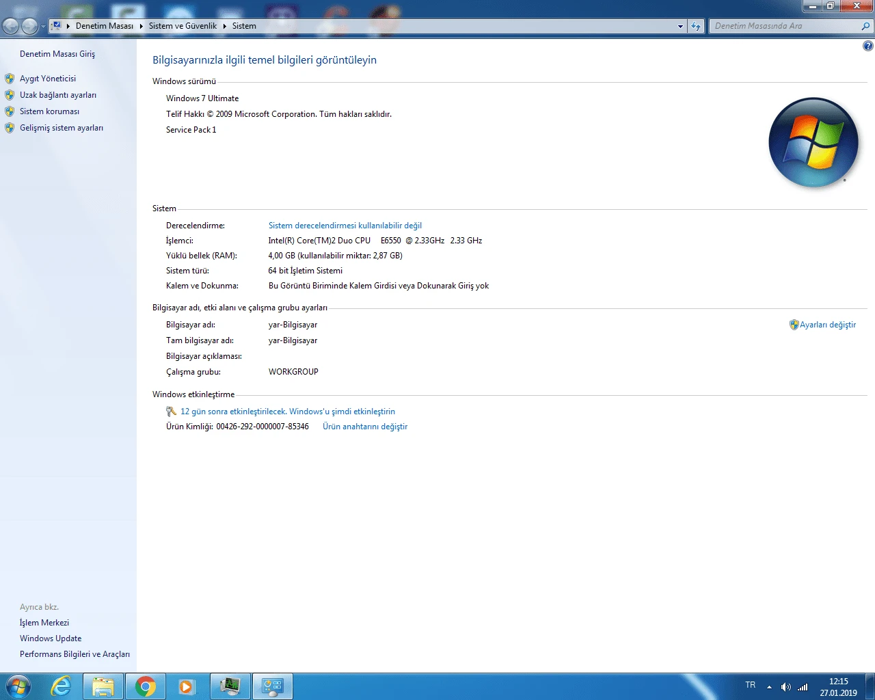Launch Internet Explorer from taskbar

(62, 686)
